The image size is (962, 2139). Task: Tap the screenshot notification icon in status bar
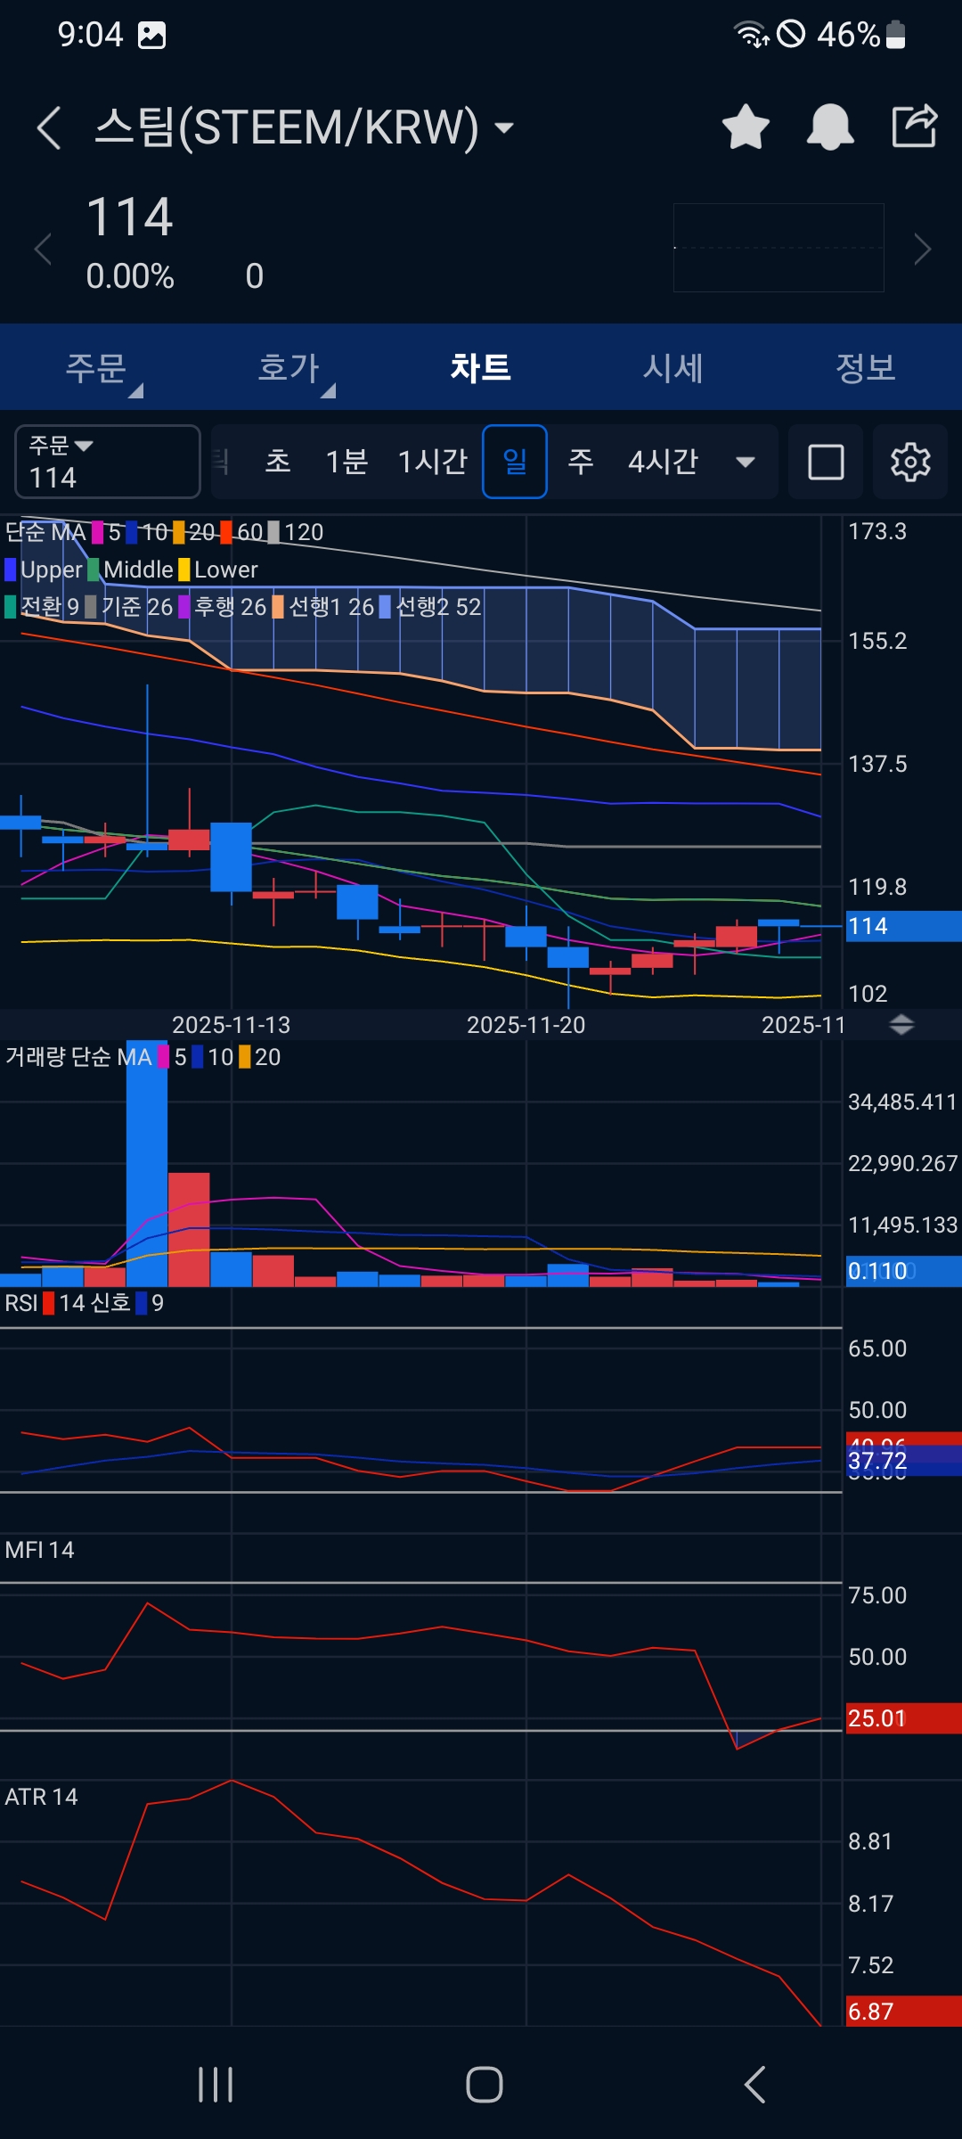151,35
